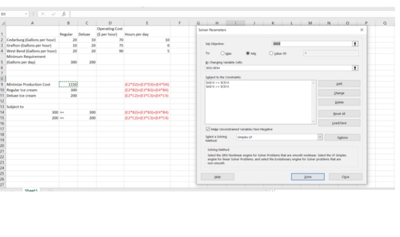The height and width of the screenshot is (237, 400).
Task: Select column E header
Action: [147, 23]
